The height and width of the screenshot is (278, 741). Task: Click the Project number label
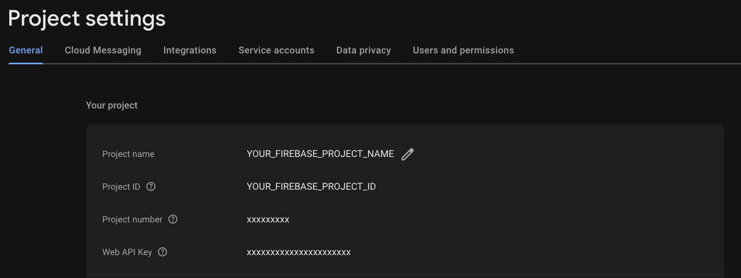[132, 219]
